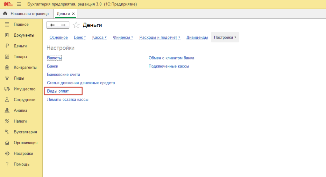Open the Виды оплат link
326x177 pixels.
point(58,91)
